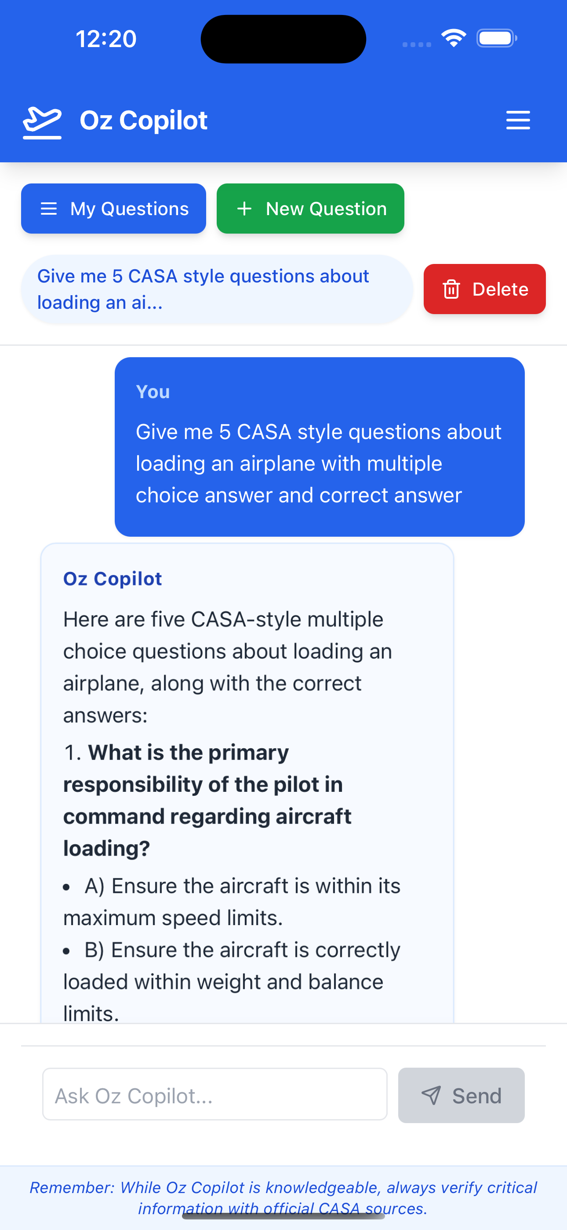
Task: Delete the current conversation
Action: point(484,289)
